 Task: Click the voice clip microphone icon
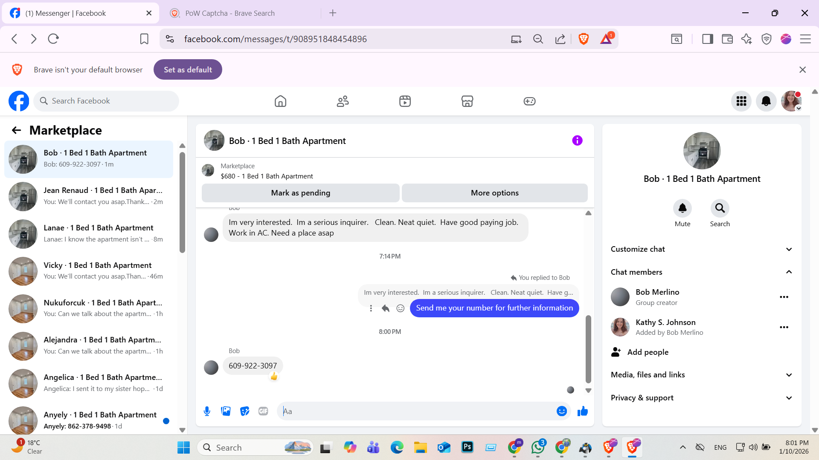[x=207, y=411]
